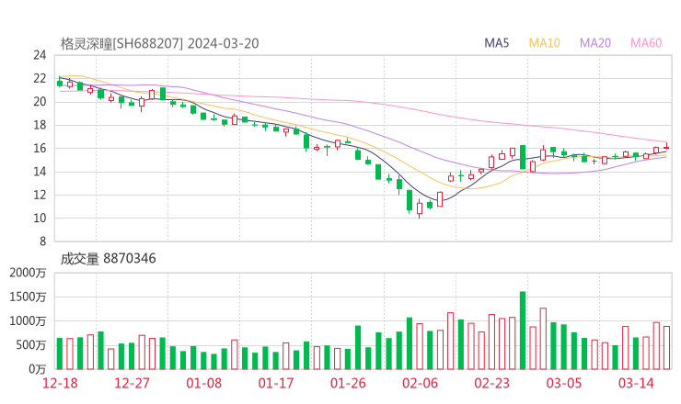Click the 500万 volume axis label
Image resolution: width=681 pixels, height=404 pixels.
(x=31, y=345)
